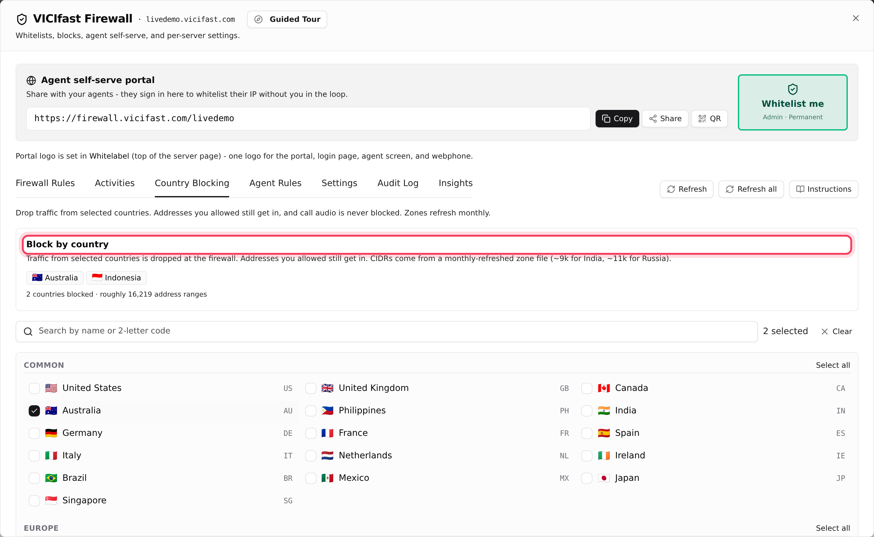The height and width of the screenshot is (537, 874).
Task: Select the portal URL field
Action: (x=308, y=118)
